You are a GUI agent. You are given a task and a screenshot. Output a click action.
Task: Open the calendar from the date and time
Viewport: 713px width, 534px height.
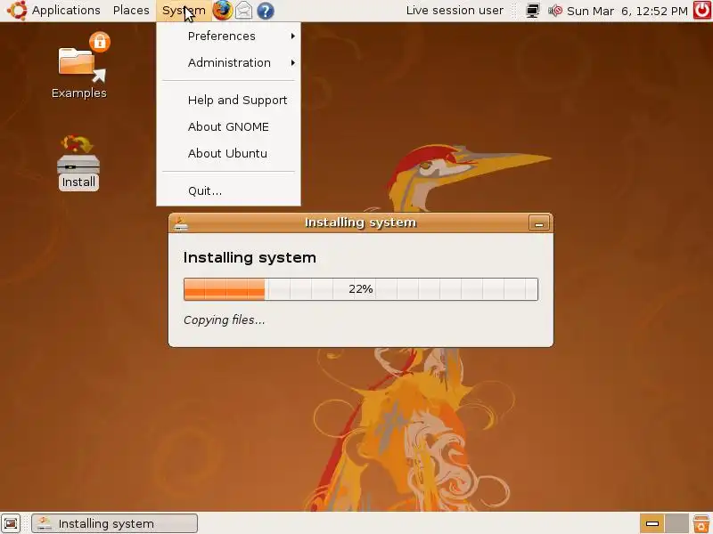pos(627,11)
